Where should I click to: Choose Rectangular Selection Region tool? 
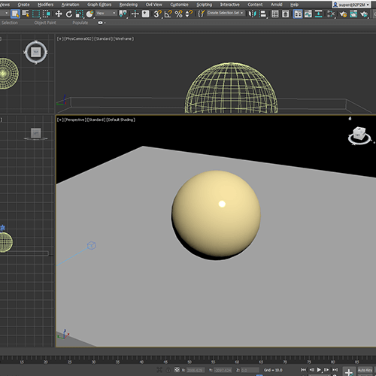pos(36,14)
